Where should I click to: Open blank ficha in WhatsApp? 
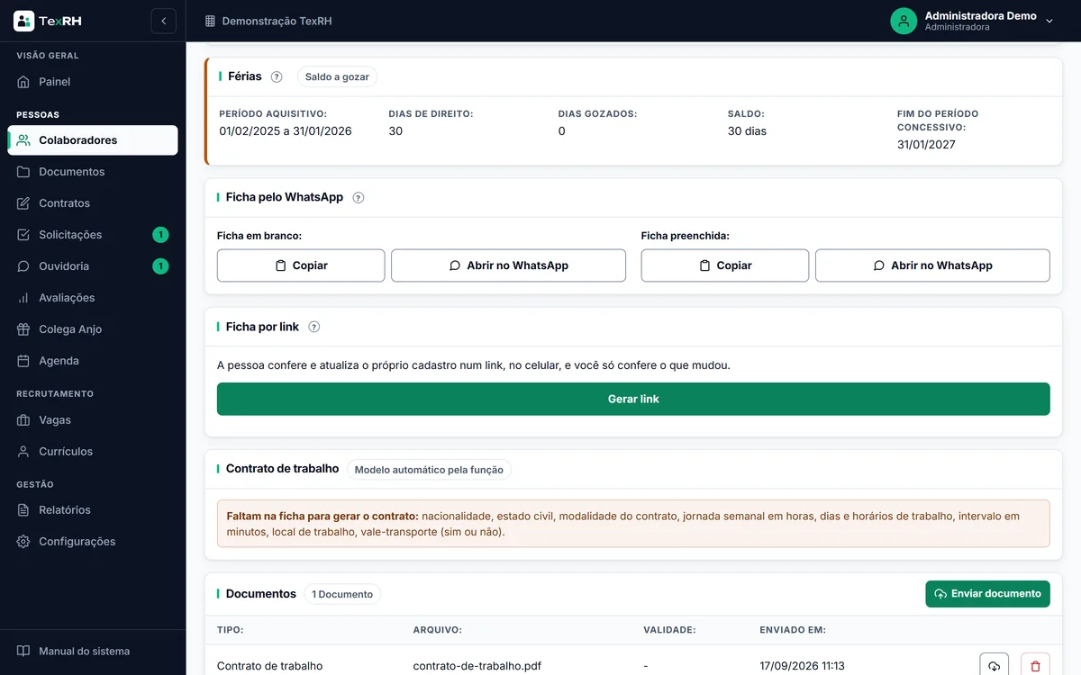(508, 265)
